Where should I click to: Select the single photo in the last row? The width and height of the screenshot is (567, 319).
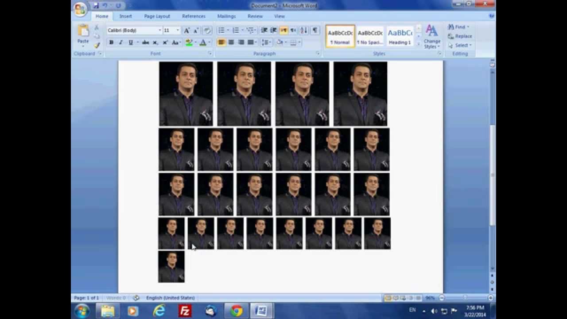point(171,267)
